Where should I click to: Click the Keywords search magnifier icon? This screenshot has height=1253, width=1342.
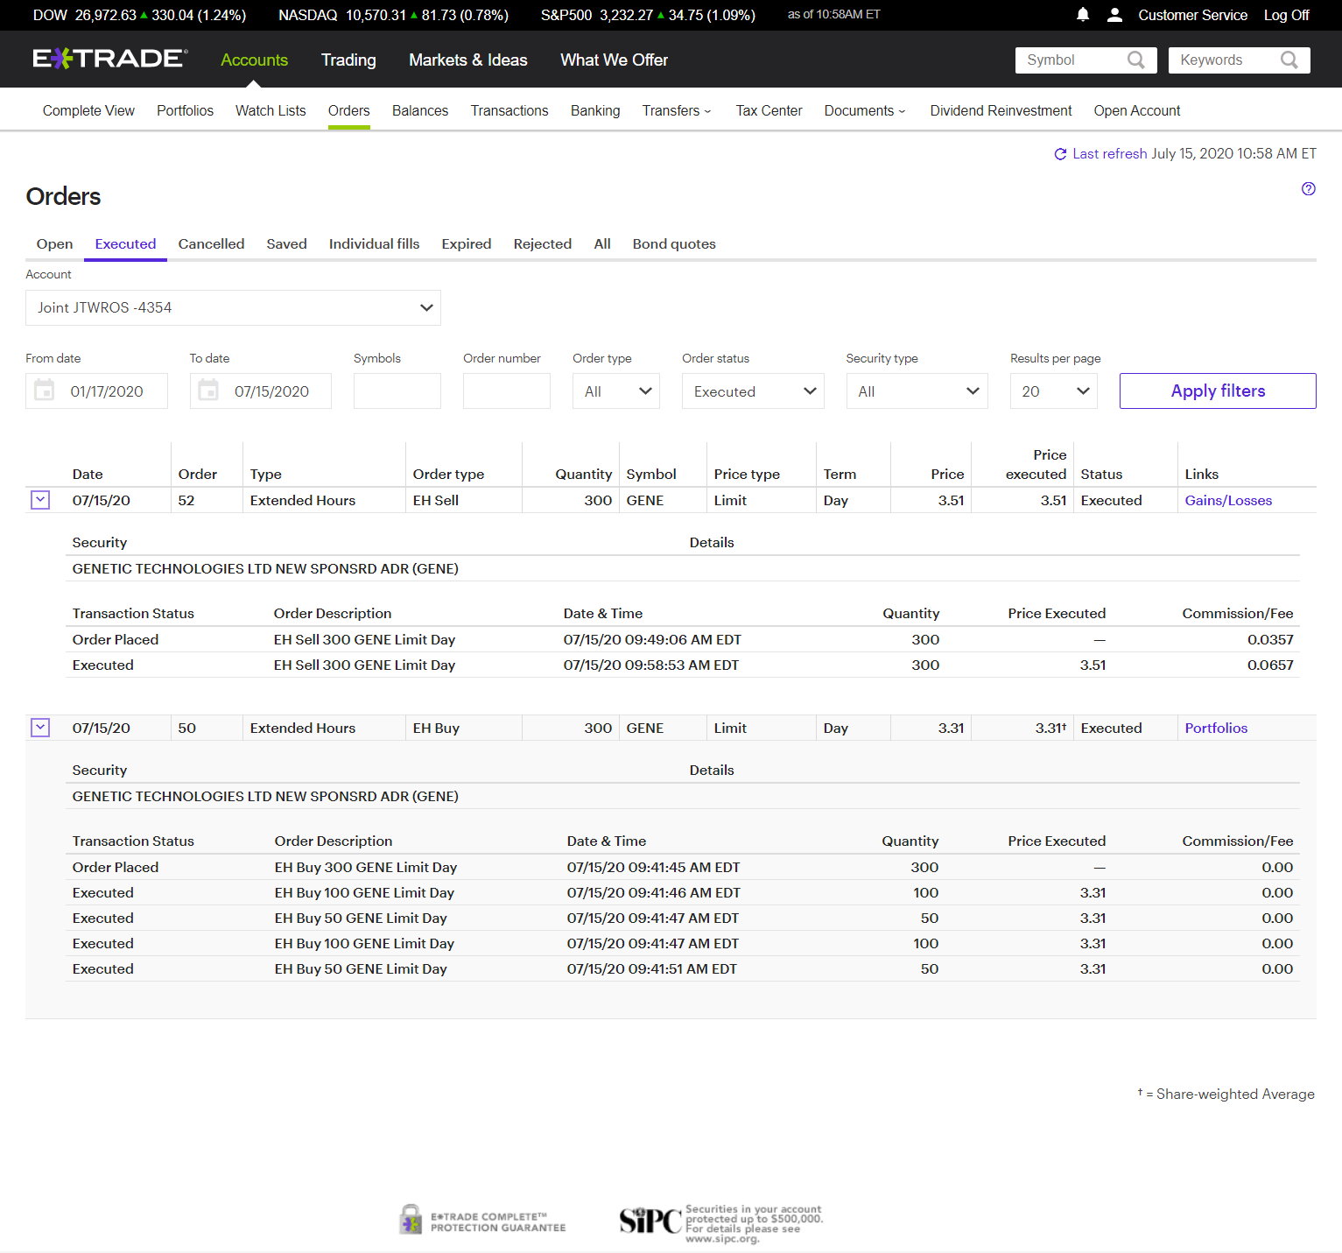(x=1289, y=60)
